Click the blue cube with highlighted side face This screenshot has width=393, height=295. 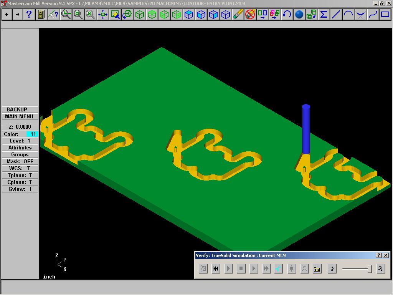(213, 15)
